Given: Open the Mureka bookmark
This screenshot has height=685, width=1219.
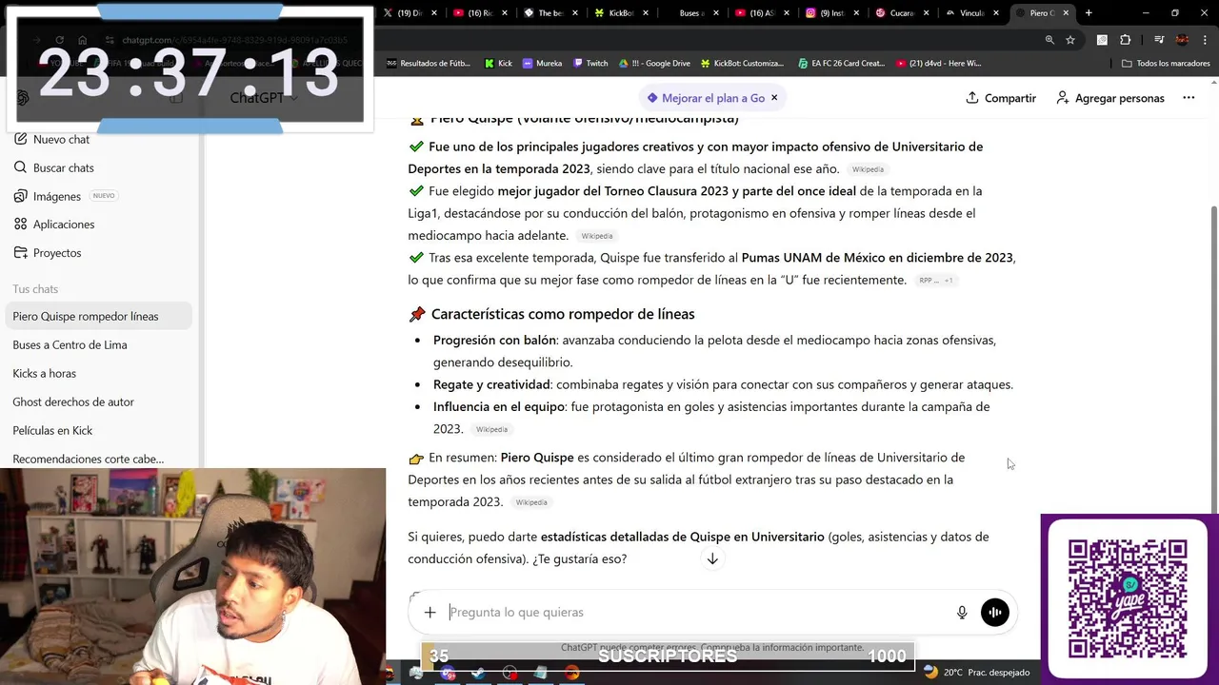Looking at the screenshot, I should [543, 64].
